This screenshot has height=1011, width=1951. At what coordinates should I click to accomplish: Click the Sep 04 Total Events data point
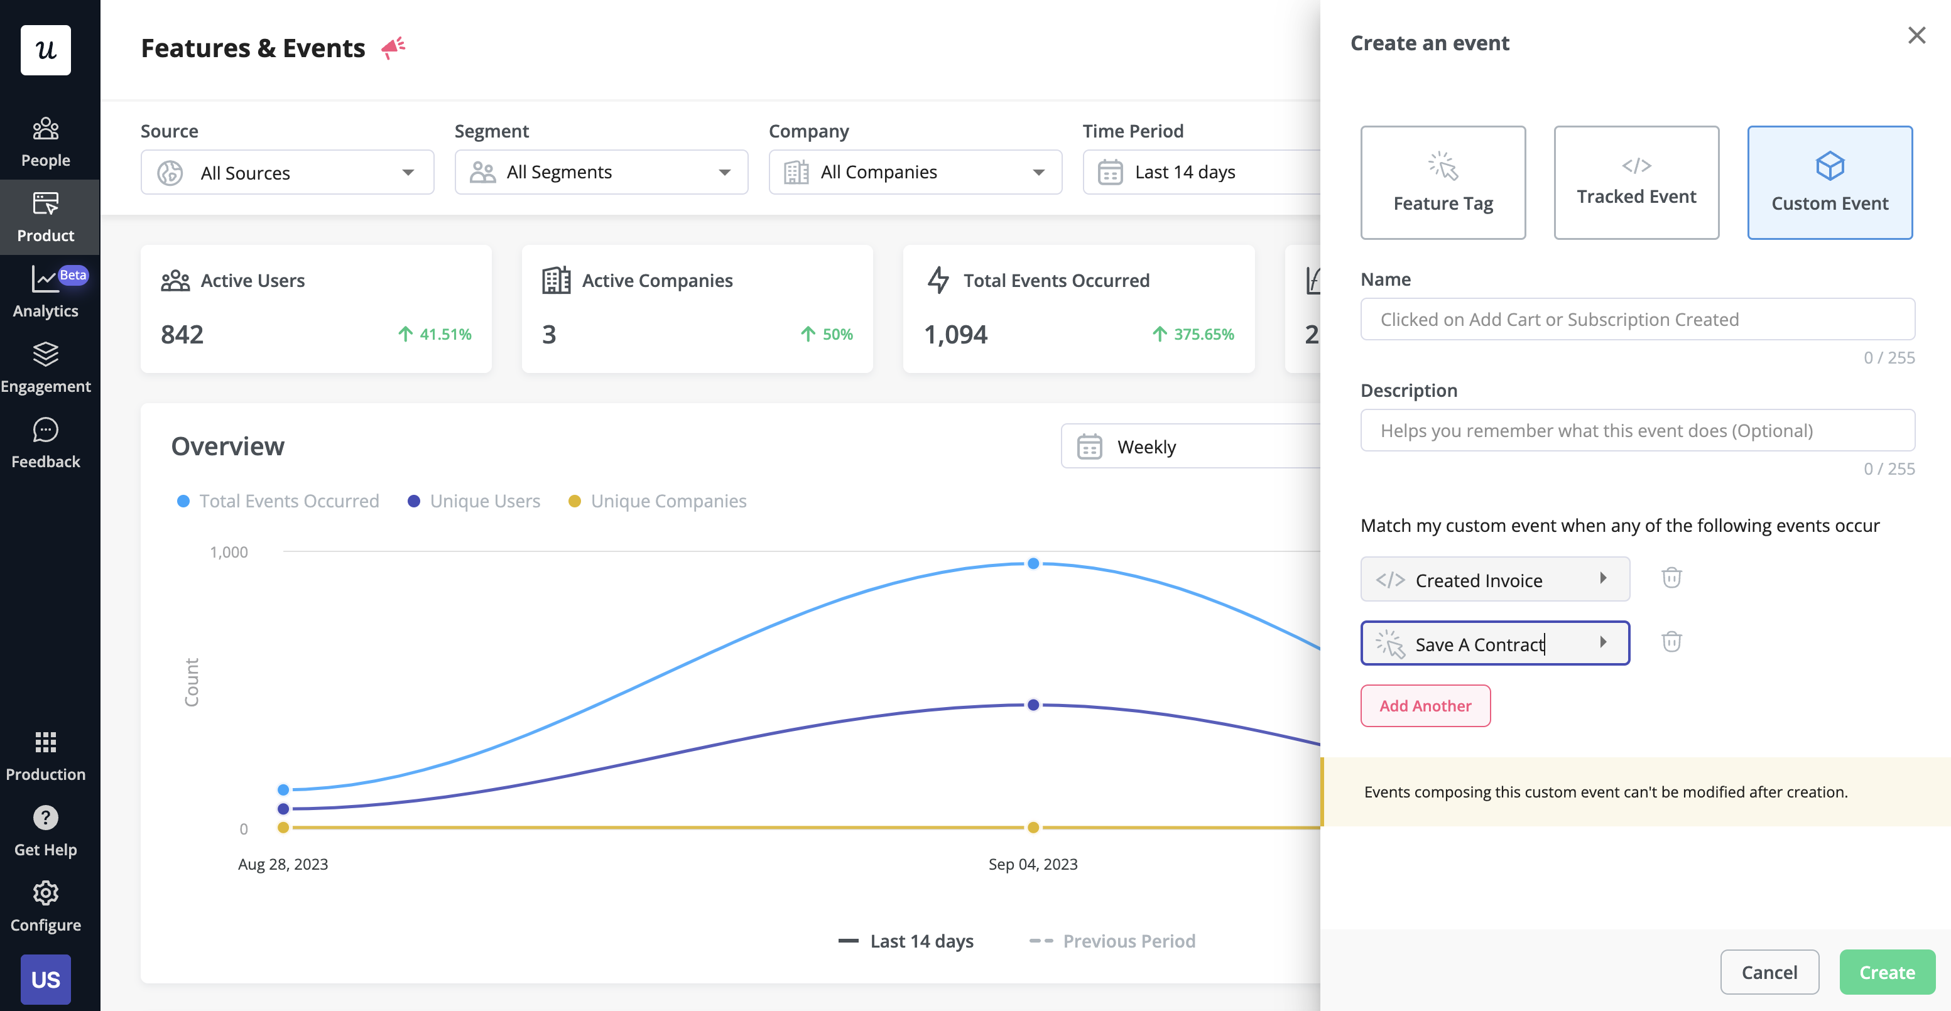coord(1033,563)
